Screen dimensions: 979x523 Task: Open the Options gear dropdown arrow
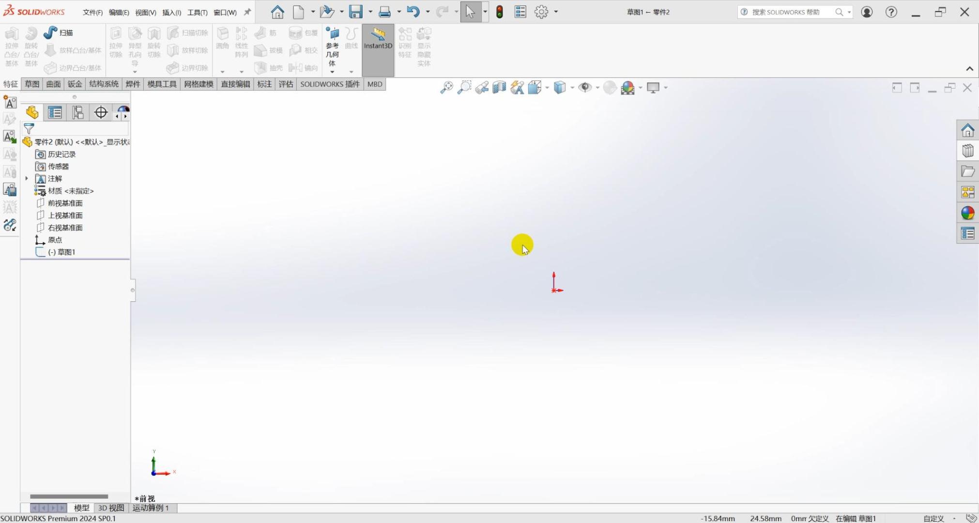[556, 12]
